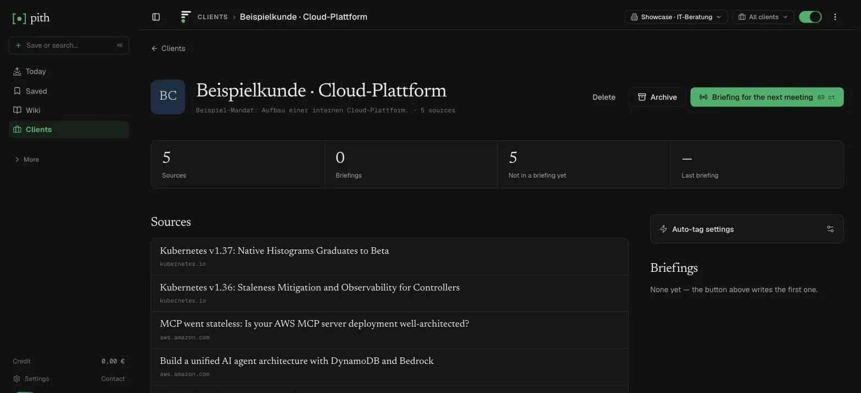The image size is (861, 393).
Task: Click the Auto-tag settings card
Action: pos(747,229)
